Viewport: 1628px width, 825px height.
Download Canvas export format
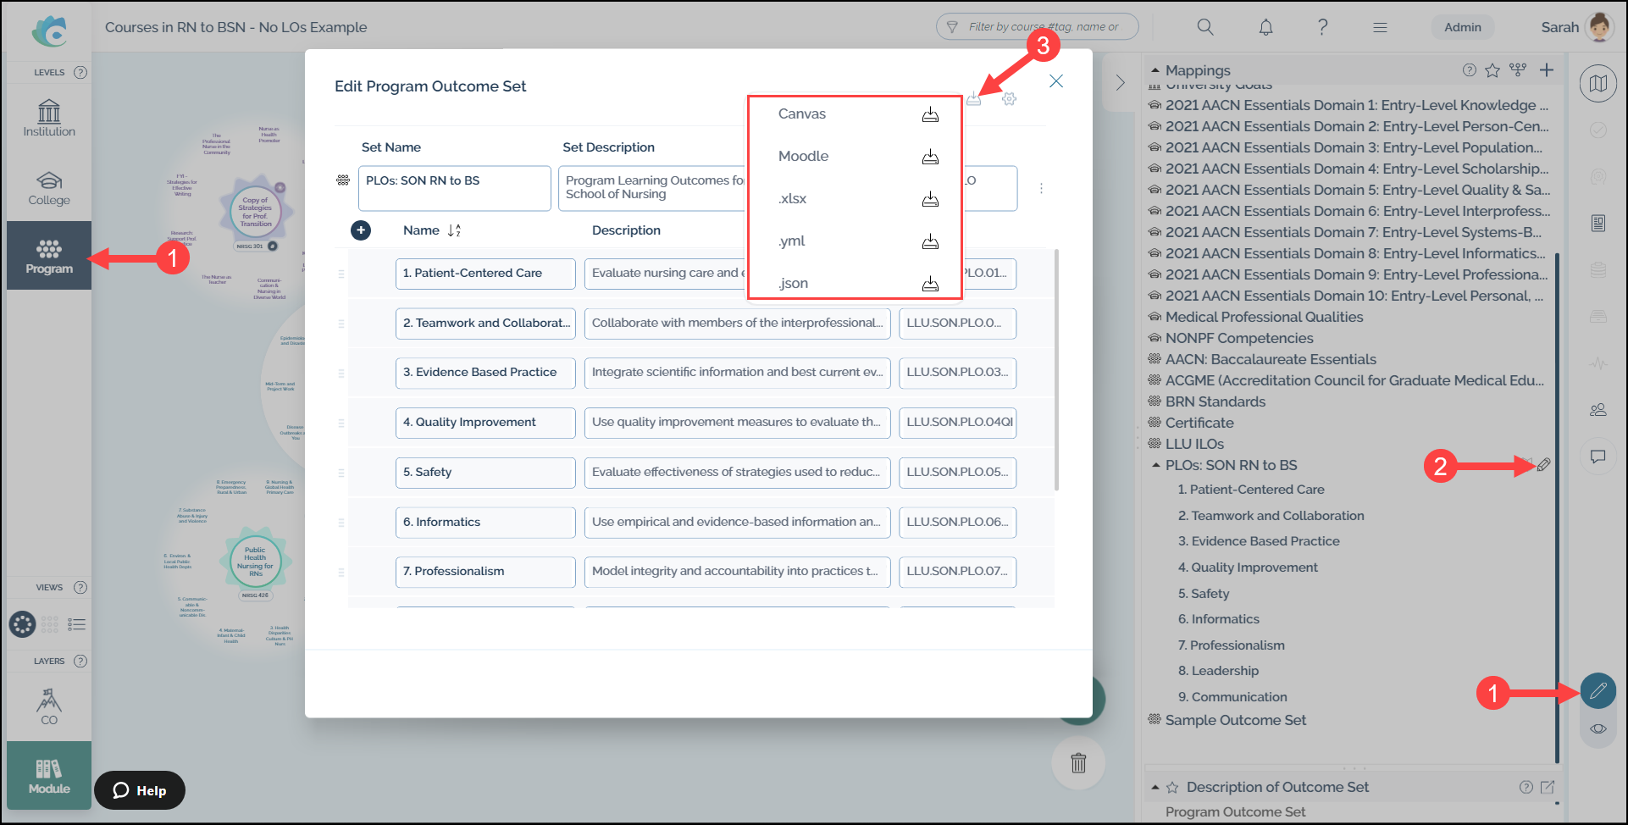coord(930,114)
